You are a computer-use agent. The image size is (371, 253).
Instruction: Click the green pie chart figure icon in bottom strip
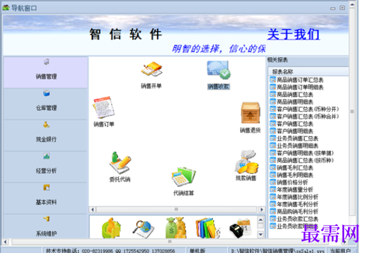(111, 227)
